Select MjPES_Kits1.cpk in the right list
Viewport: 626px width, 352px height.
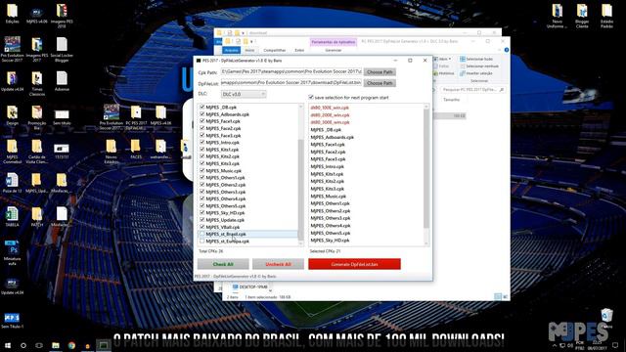pos(327,174)
